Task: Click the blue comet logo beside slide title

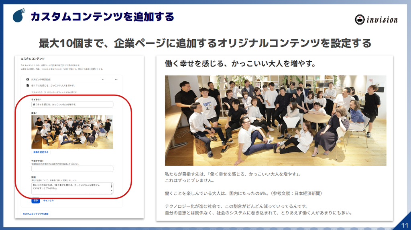Action: tap(19, 16)
